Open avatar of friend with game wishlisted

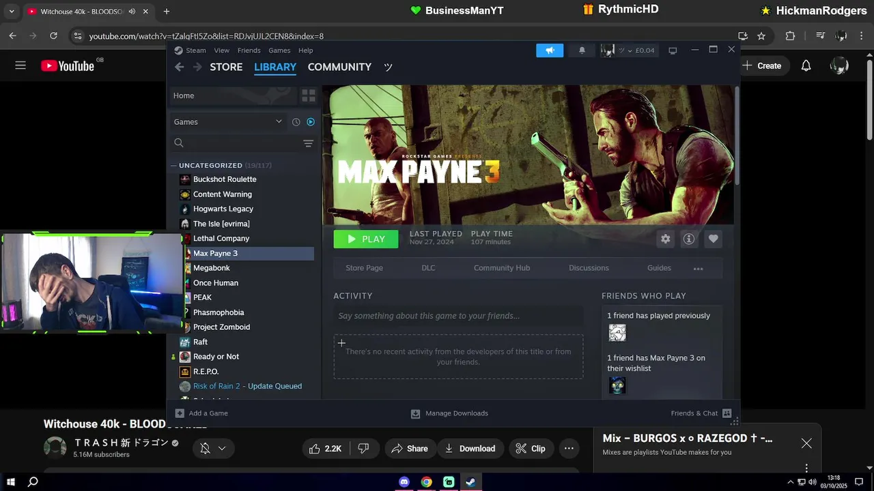(x=617, y=385)
